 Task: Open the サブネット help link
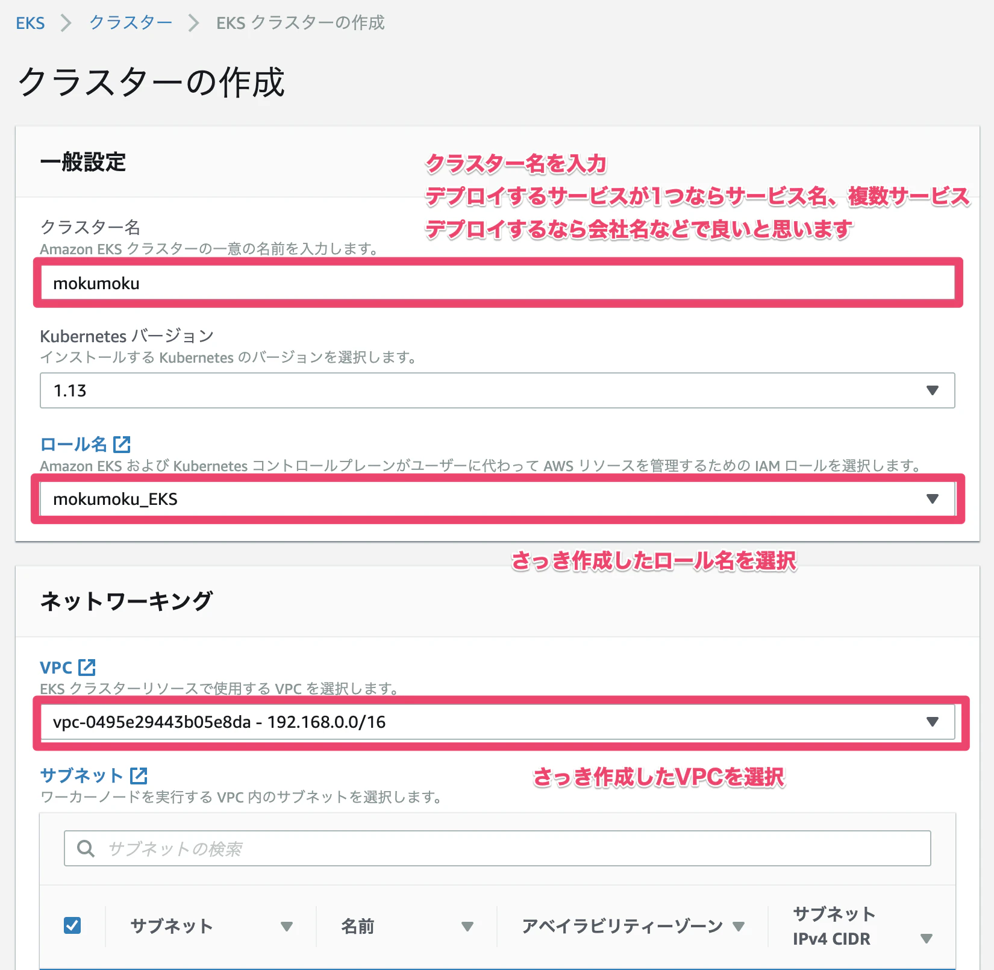point(81,775)
